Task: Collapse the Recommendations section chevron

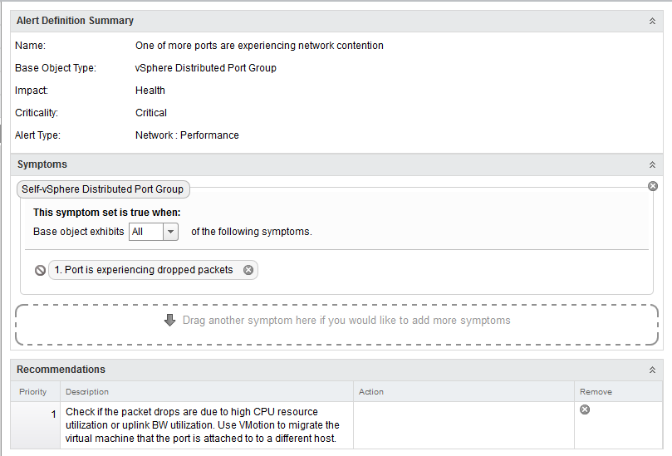Action: (652, 370)
